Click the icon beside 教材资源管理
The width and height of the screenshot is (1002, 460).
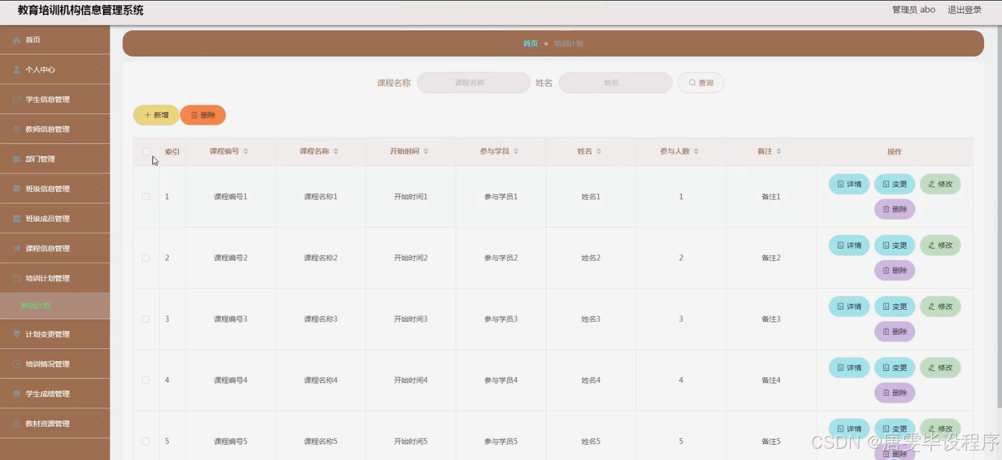pos(17,424)
